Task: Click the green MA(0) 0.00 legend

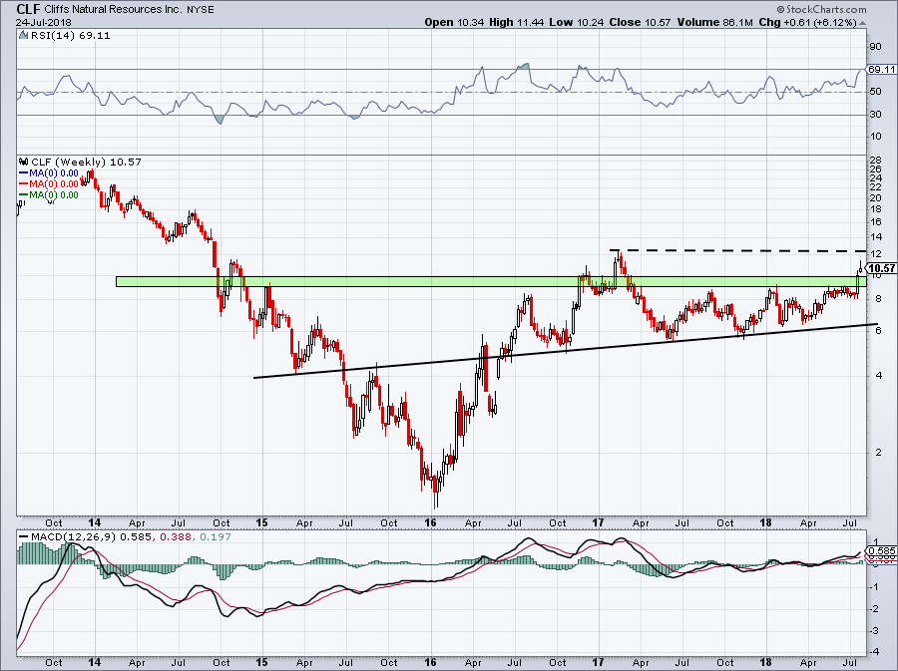Action: pos(49,195)
